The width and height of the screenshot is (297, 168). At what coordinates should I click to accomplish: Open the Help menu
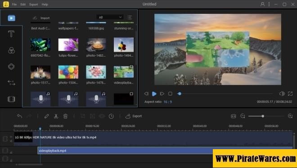[45, 4]
